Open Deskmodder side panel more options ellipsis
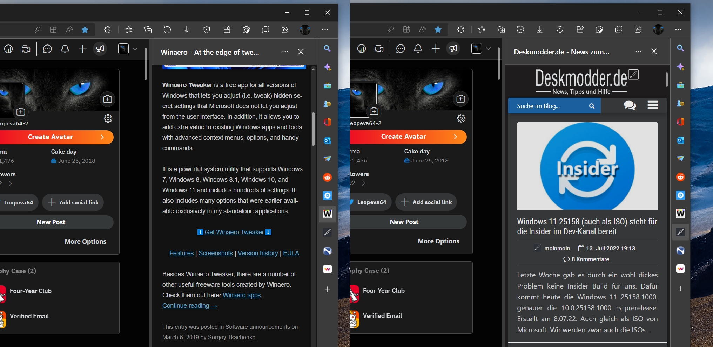The width and height of the screenshot is (713, 347). [x=638, y=51]
